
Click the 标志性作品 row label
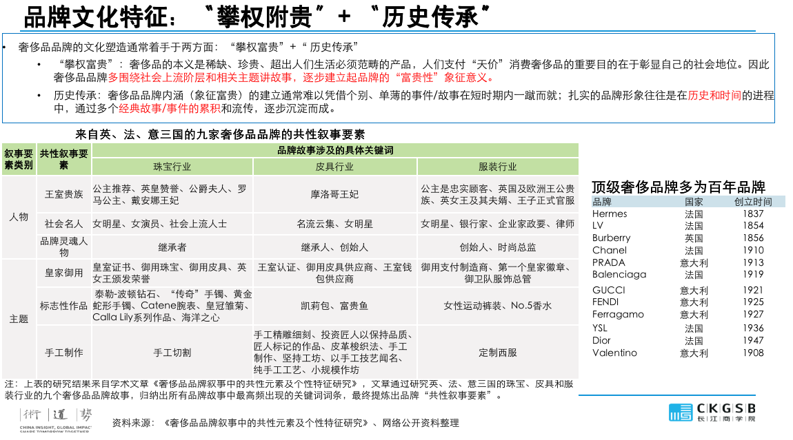tap(63, 306)
